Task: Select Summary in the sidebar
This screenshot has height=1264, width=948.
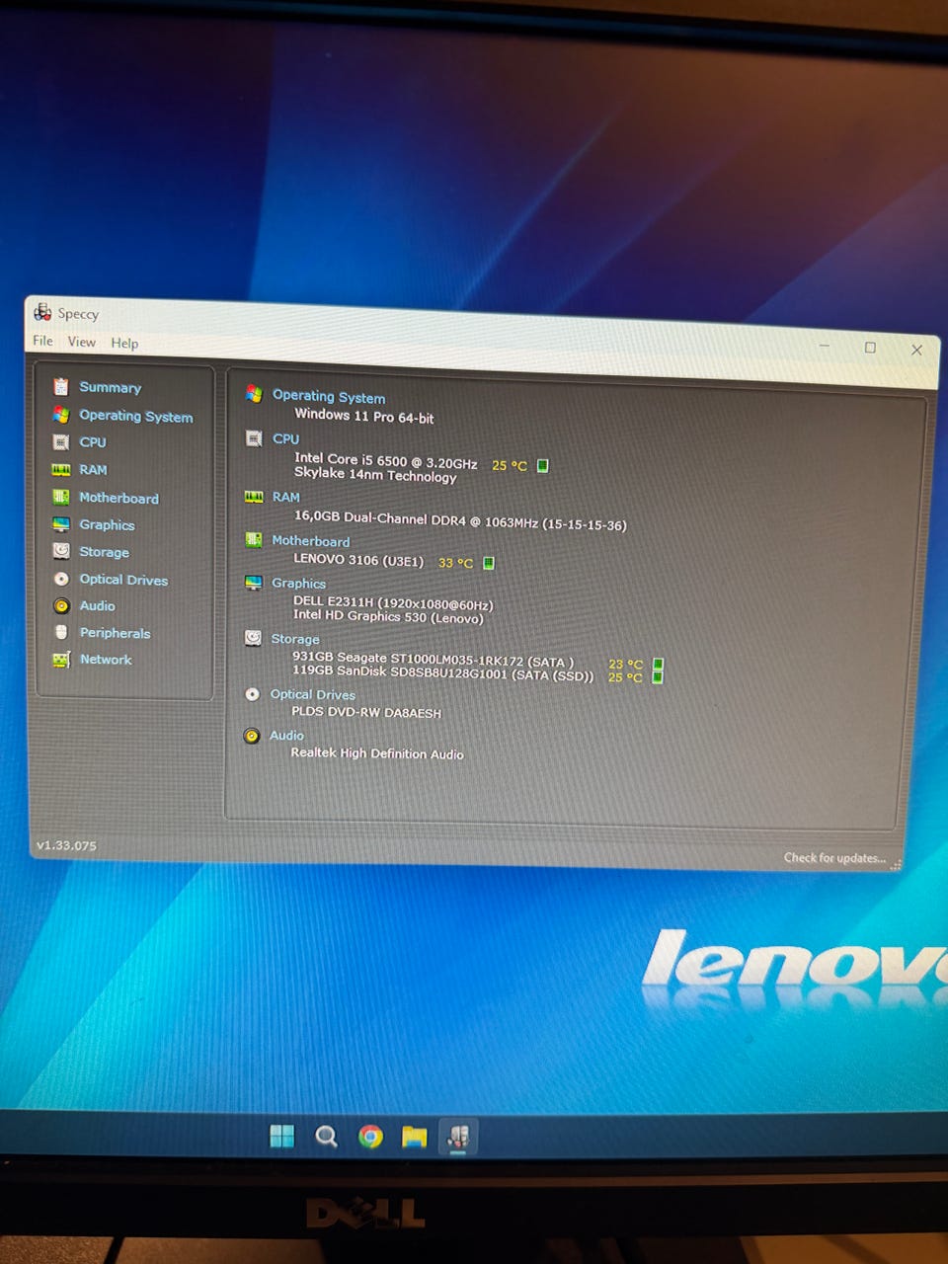Action: pyautogui.click(x=111, y=387)
